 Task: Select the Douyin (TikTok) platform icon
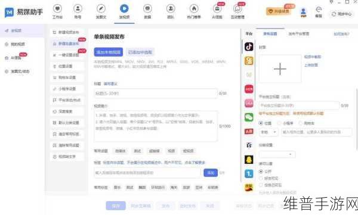tap(249, 46)
